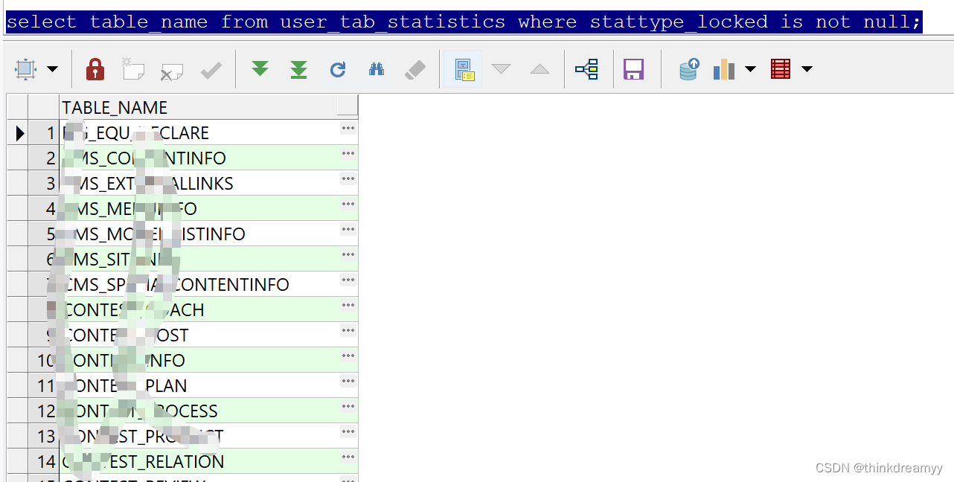The width and height of the screenshot is (954, 482).
Task: Open the ellipsis button in row 13
Action: (348, 432)
